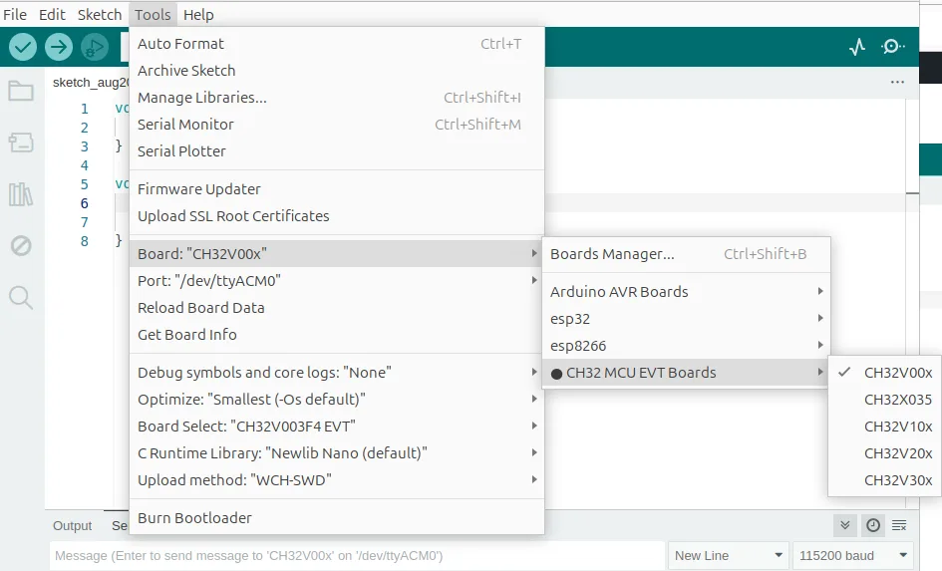Open the 115200 baud dropdown

[852, 556]
